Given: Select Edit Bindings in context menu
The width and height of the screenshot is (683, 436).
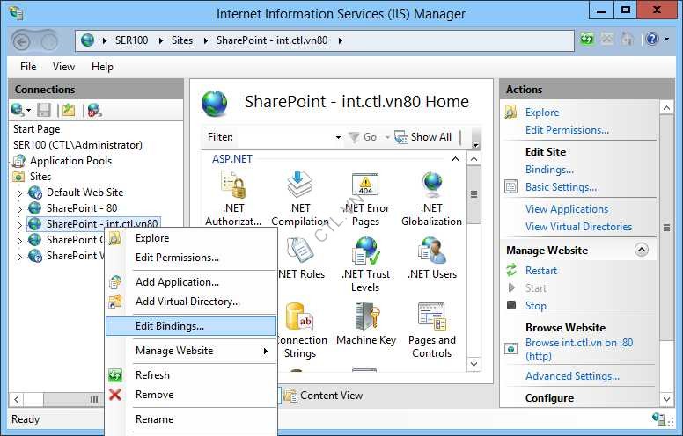Looking at the screenshot, I should click(x=169, y=326).
